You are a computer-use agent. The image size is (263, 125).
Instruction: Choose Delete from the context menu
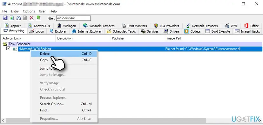click(64, 54)
